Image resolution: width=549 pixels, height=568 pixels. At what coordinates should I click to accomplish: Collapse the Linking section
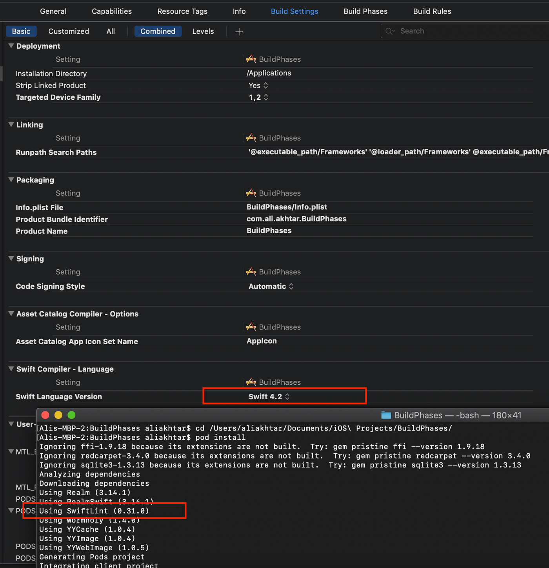pyautogui.click(x=11, y=125)
